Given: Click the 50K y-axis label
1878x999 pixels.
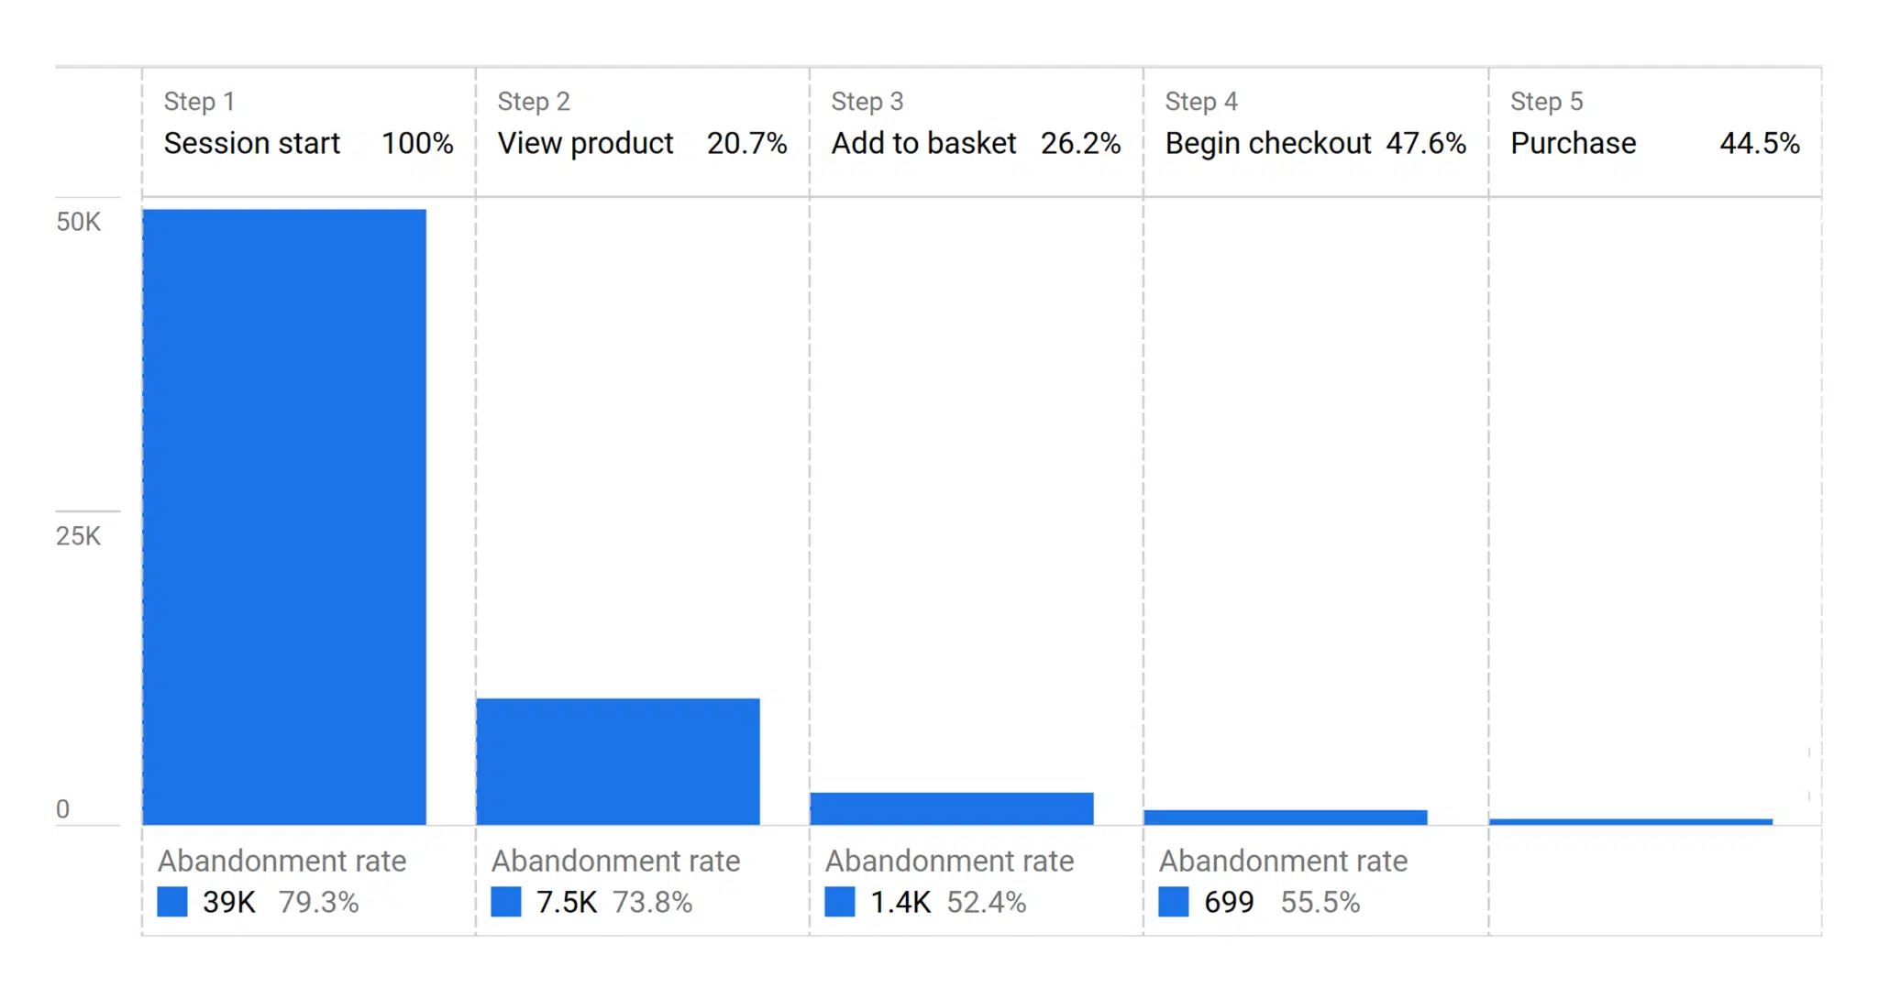Looking at the screenshot, I should [x=78, y=222].
